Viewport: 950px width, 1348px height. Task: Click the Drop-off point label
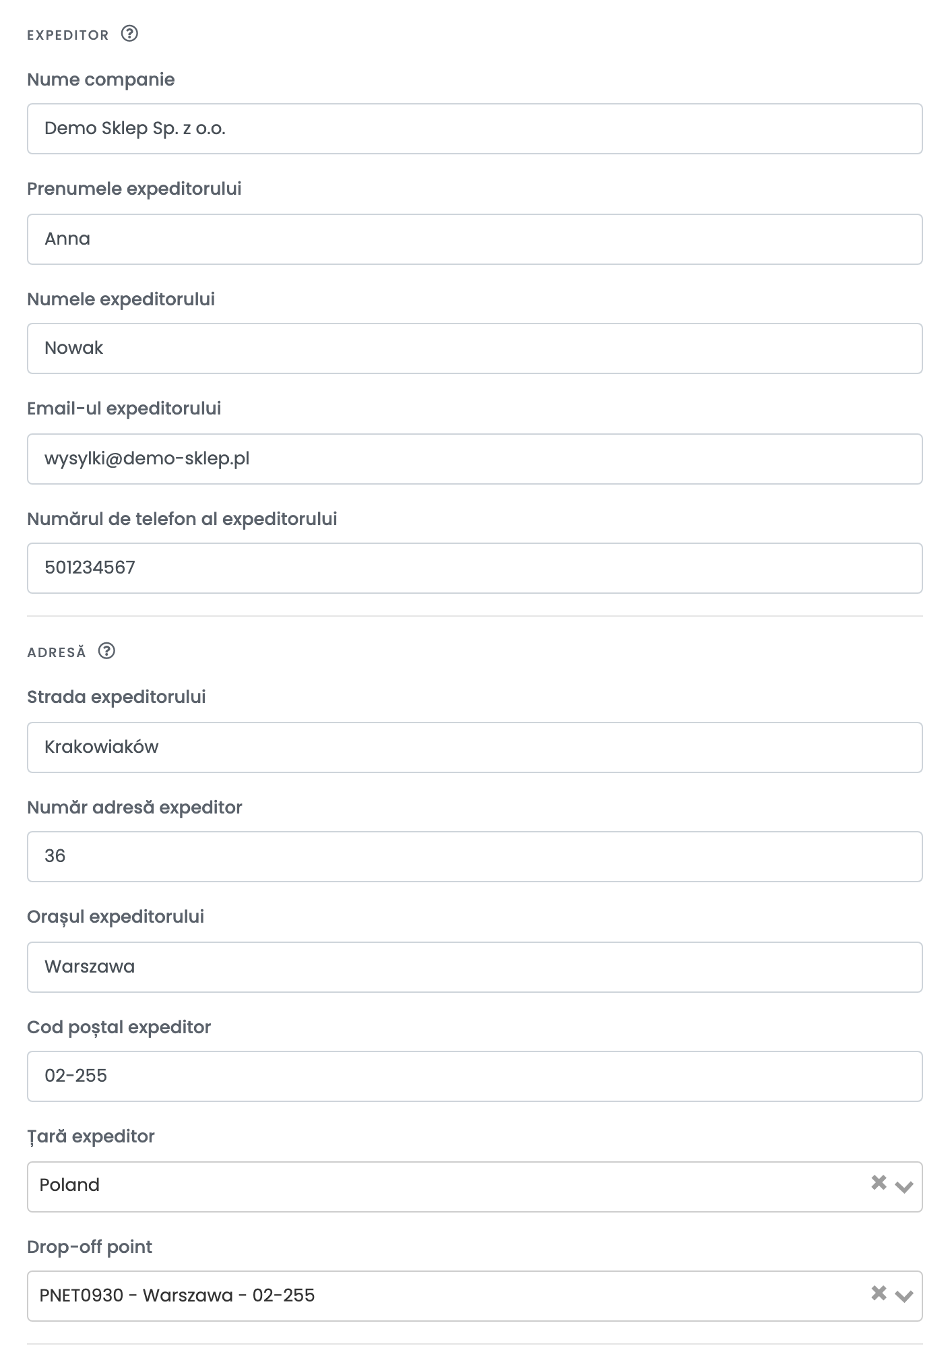90,1247
